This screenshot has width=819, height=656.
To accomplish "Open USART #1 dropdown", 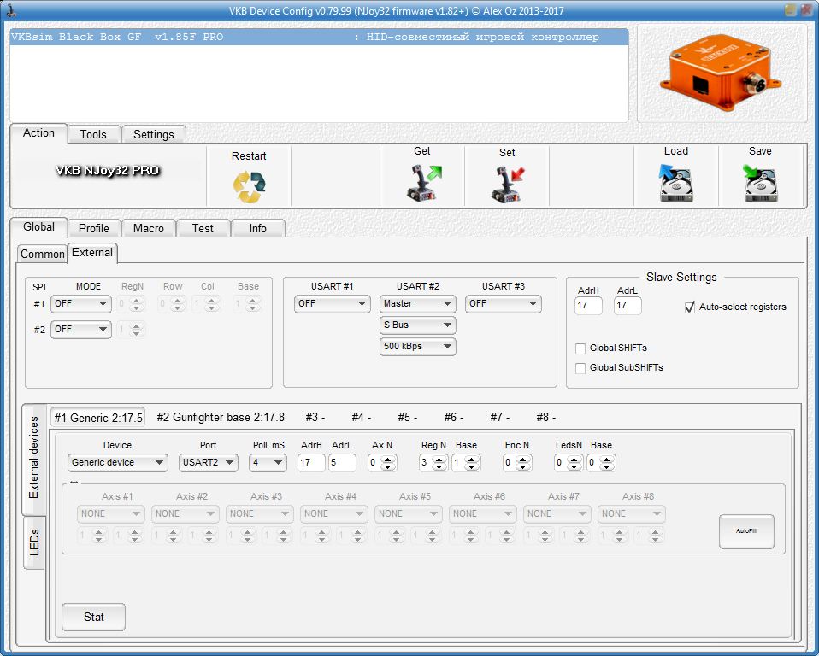I will coord(333,304).
